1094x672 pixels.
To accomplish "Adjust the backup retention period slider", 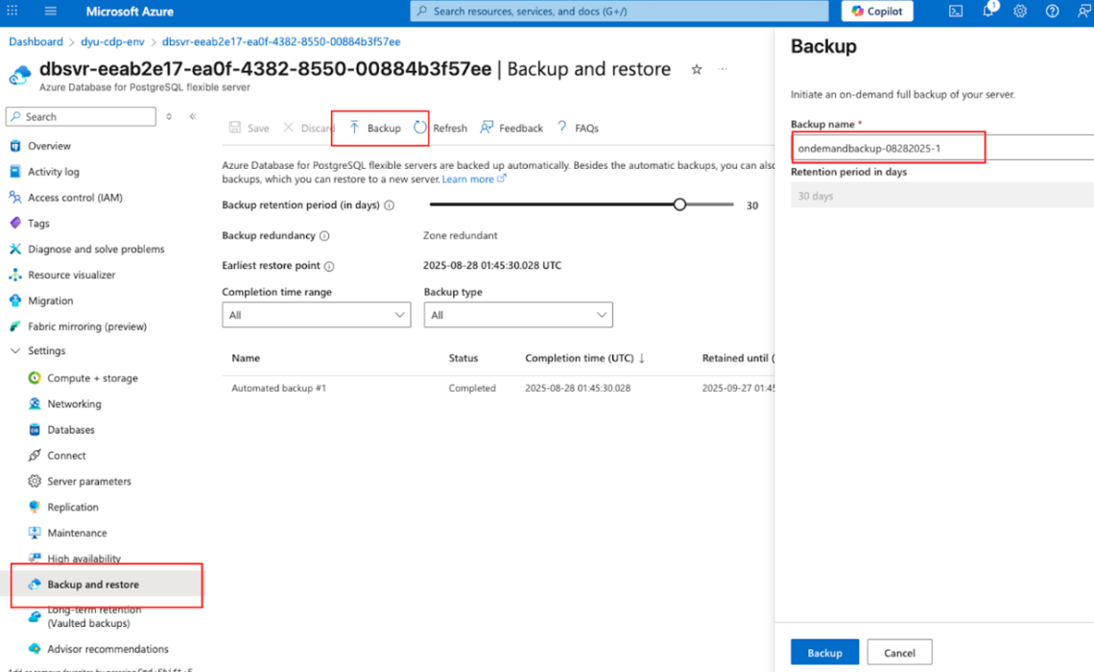I will [679, 204].
